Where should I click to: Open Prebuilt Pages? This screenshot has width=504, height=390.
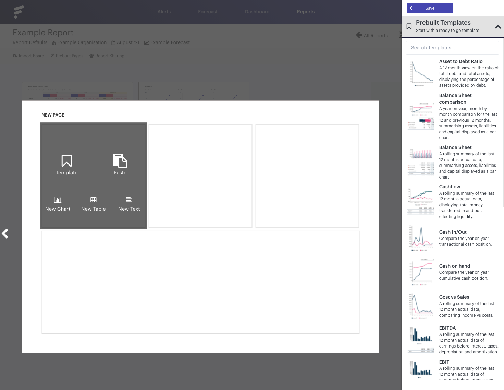click(67, 56)
